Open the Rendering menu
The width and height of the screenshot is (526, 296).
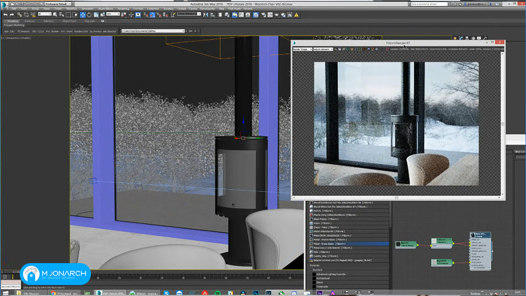coord(123,9)
